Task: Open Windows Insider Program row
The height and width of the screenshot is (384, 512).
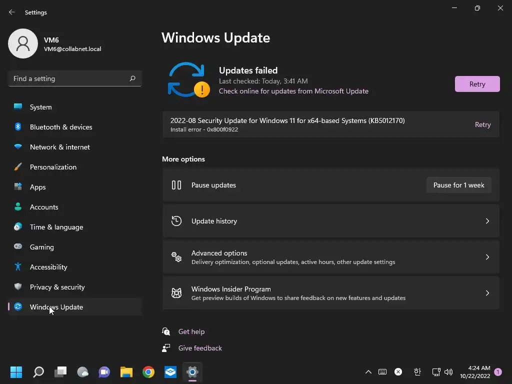Action: pos(331,293)
